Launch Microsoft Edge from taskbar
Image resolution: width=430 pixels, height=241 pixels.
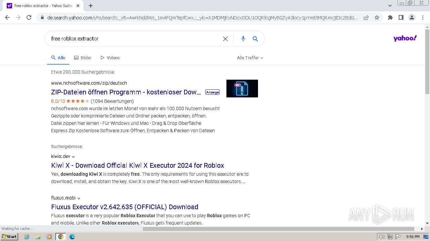72,237
